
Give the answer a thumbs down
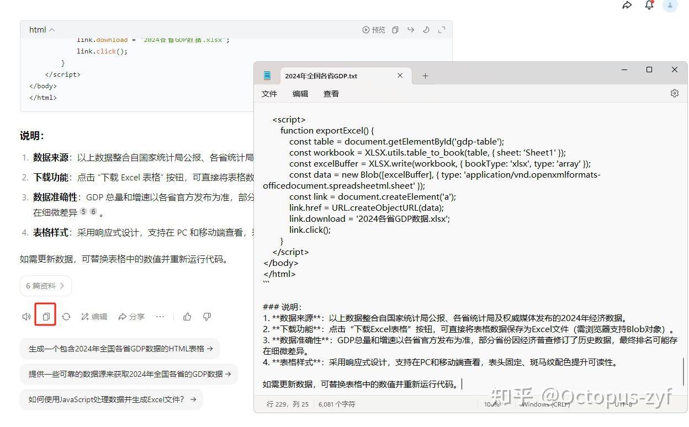[207, 317]
